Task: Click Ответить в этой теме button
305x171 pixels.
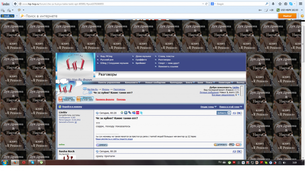Action: [85, 99]
